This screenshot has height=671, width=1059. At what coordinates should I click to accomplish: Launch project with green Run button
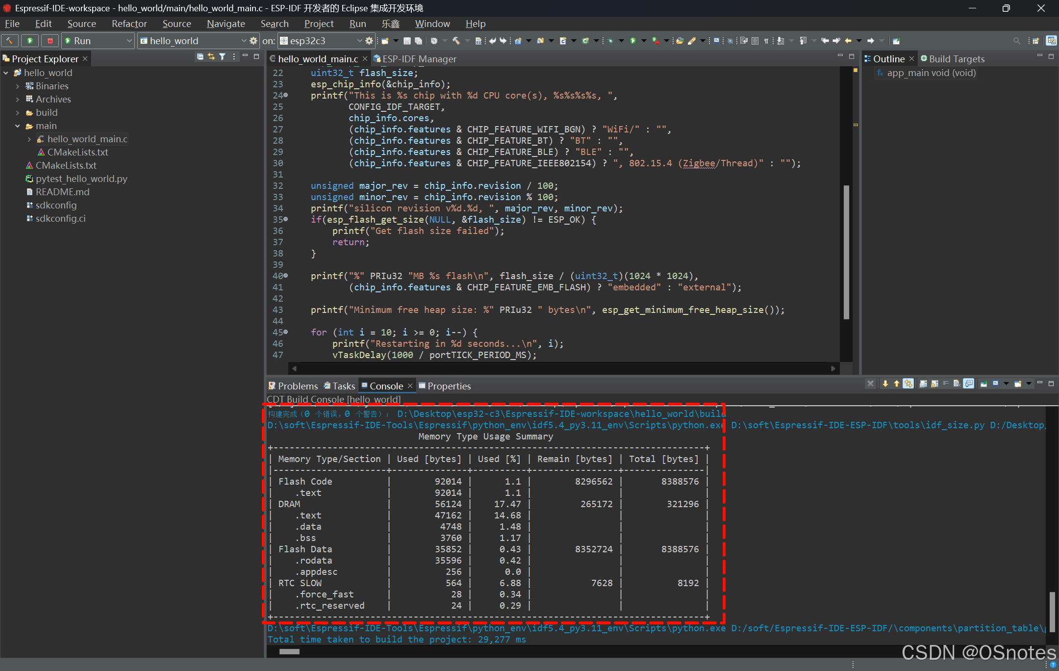point(30,41)
